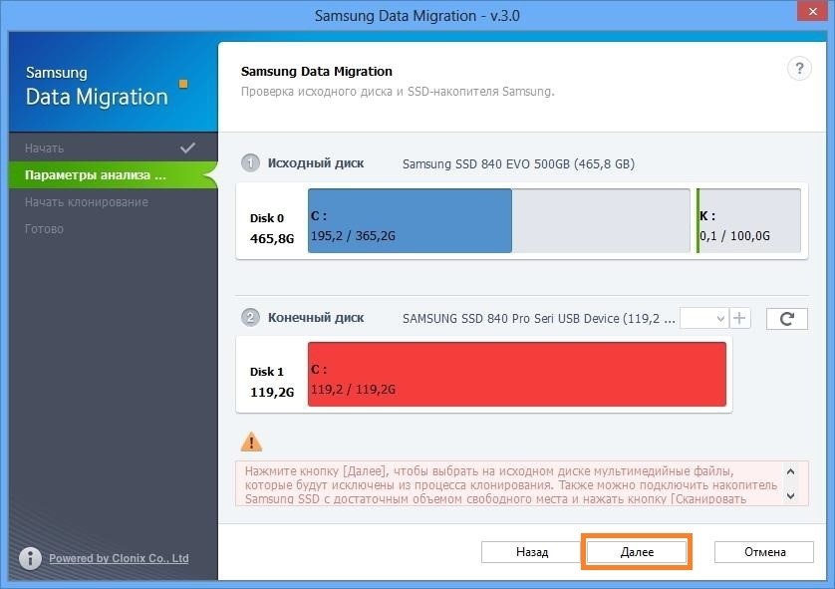Click the step 1 number icon
835x589 pixels.
click(x=251, y=163)
